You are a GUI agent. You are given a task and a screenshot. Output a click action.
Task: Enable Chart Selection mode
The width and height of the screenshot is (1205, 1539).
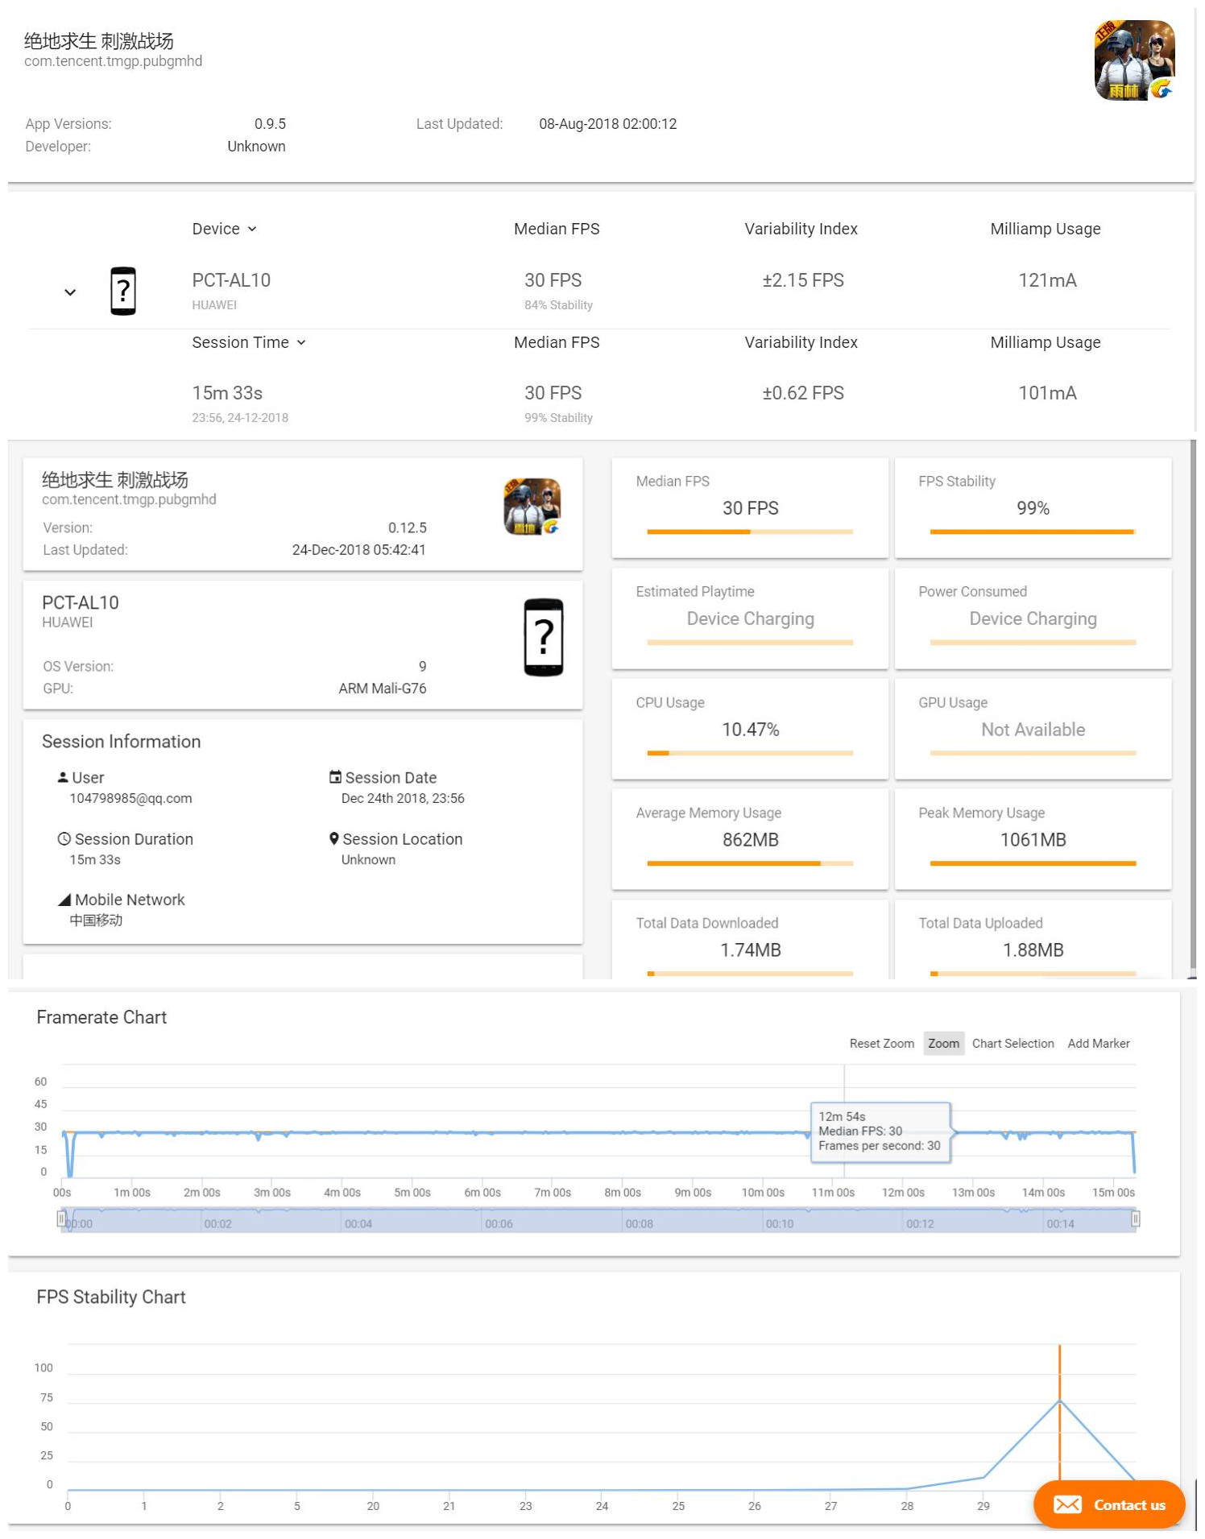1012,1043
